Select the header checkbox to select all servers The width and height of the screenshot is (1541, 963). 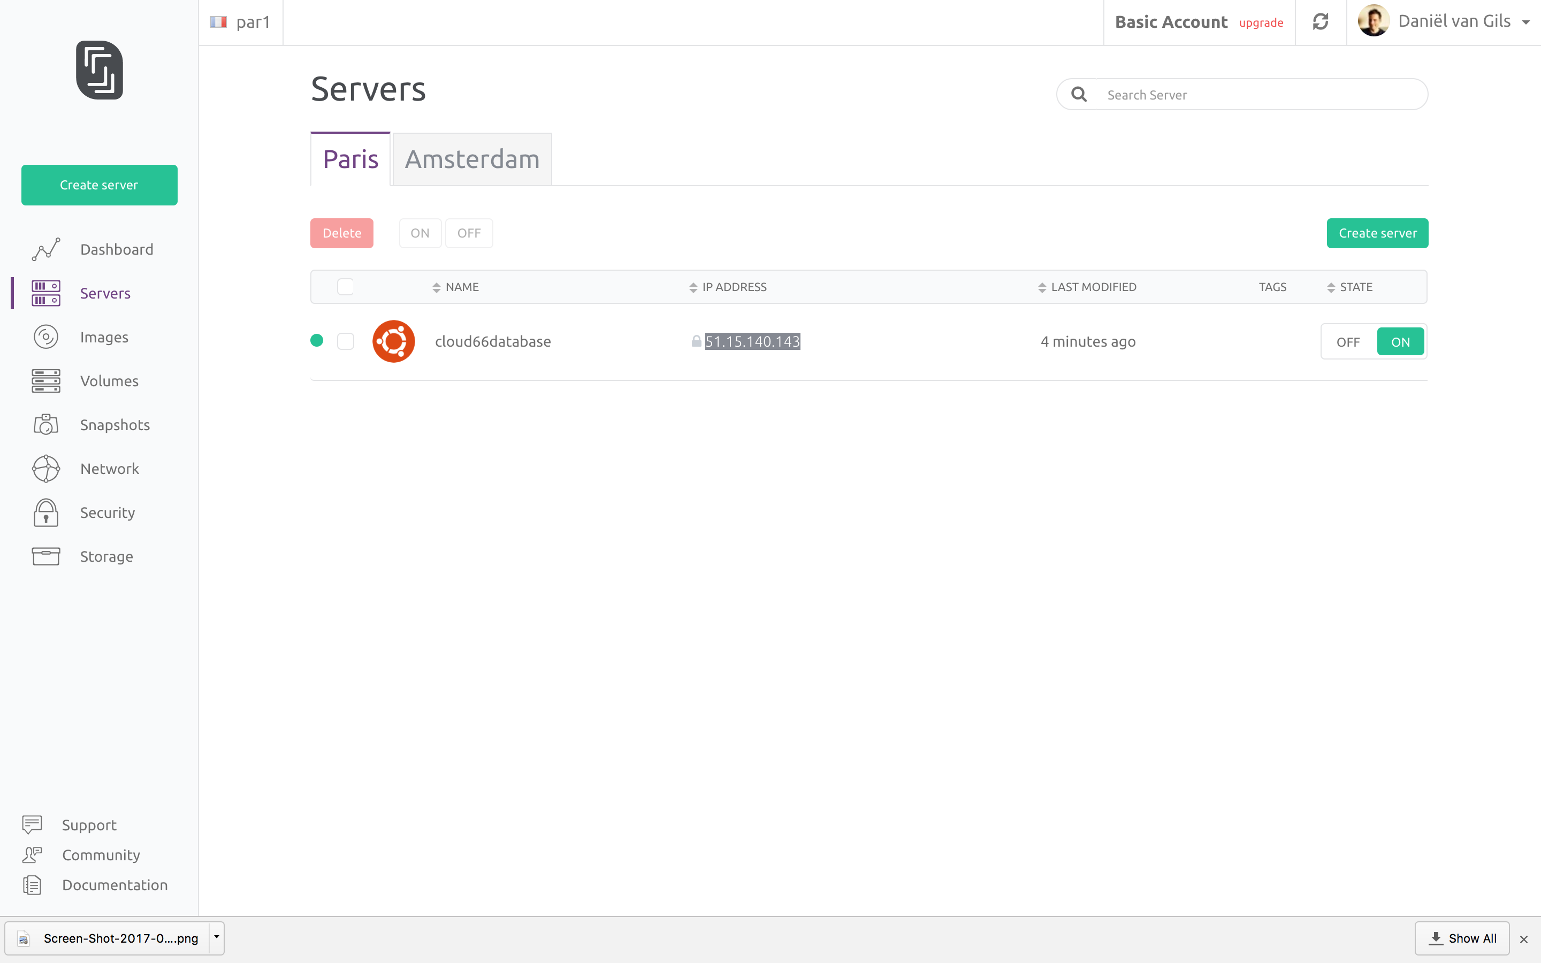pyautogui.click(x=346, y=286)
